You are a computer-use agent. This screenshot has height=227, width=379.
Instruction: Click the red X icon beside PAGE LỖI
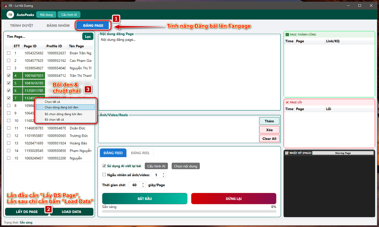287,102
